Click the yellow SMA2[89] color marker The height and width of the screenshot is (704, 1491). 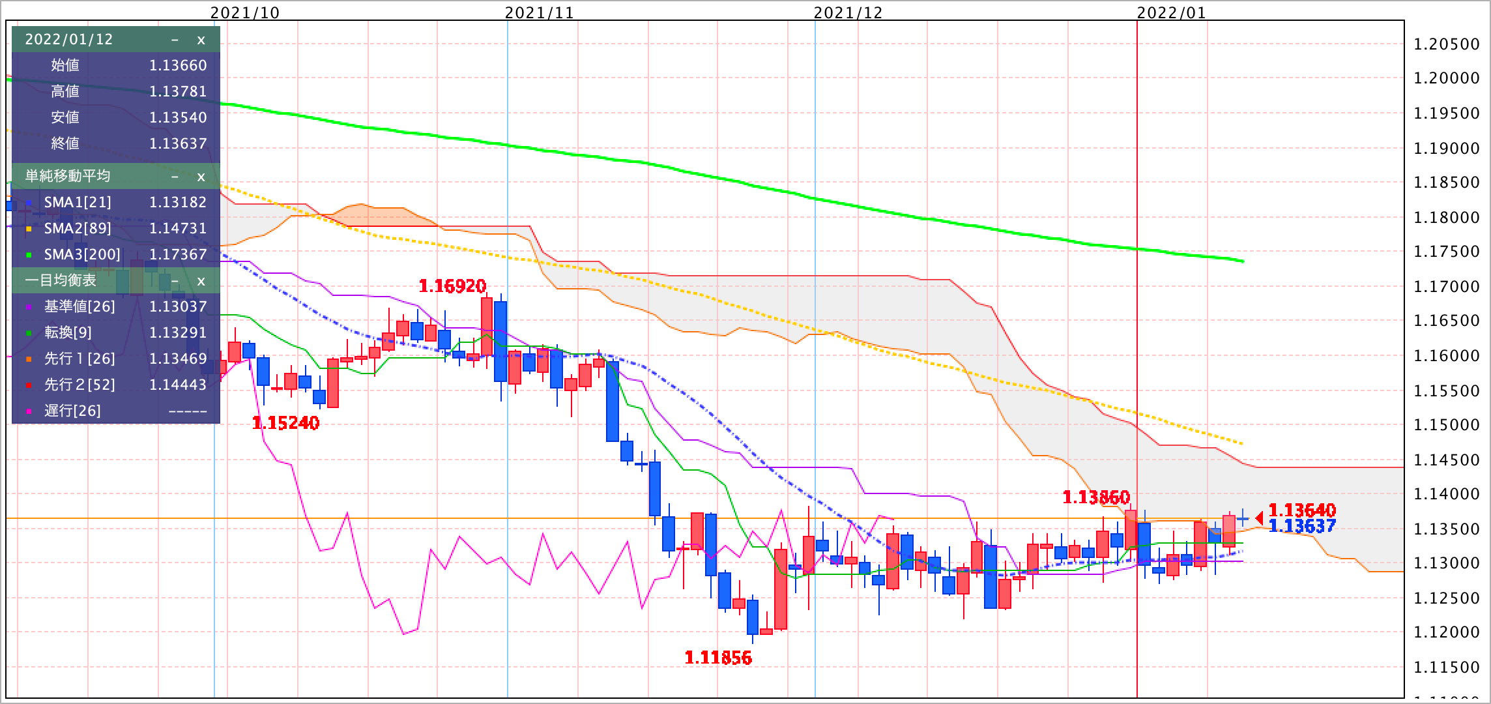click(29, 229)
